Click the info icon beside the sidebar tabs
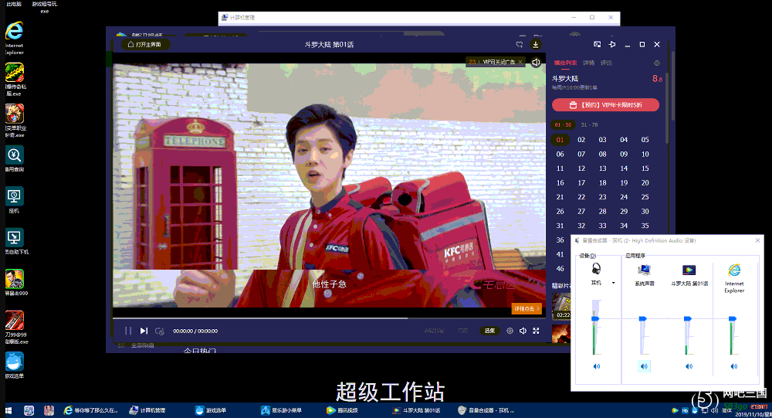This screenshot has height=418, width=772. pos(657,63)
